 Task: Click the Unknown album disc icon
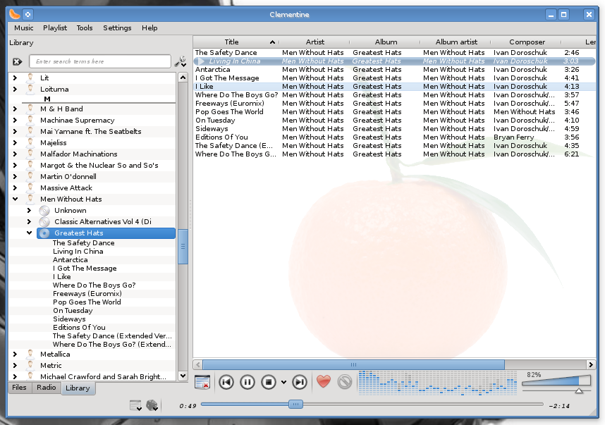44,211
